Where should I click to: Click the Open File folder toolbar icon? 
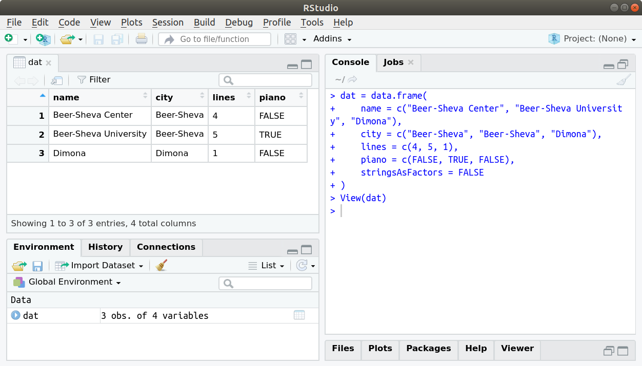pyautogui.click(x=67, y=39)
